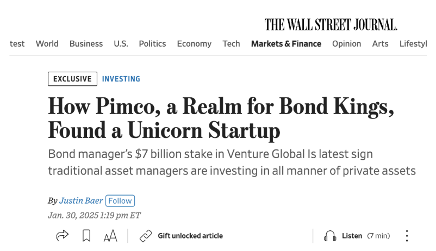Follow author Justin Baer
Screen dimensions: 436x251
click(120, 200)
